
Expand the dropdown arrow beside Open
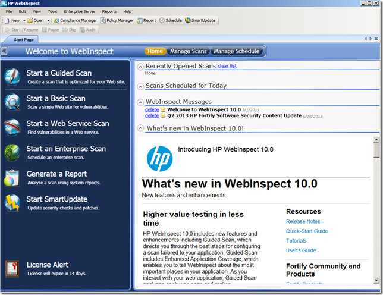point(48,20)
